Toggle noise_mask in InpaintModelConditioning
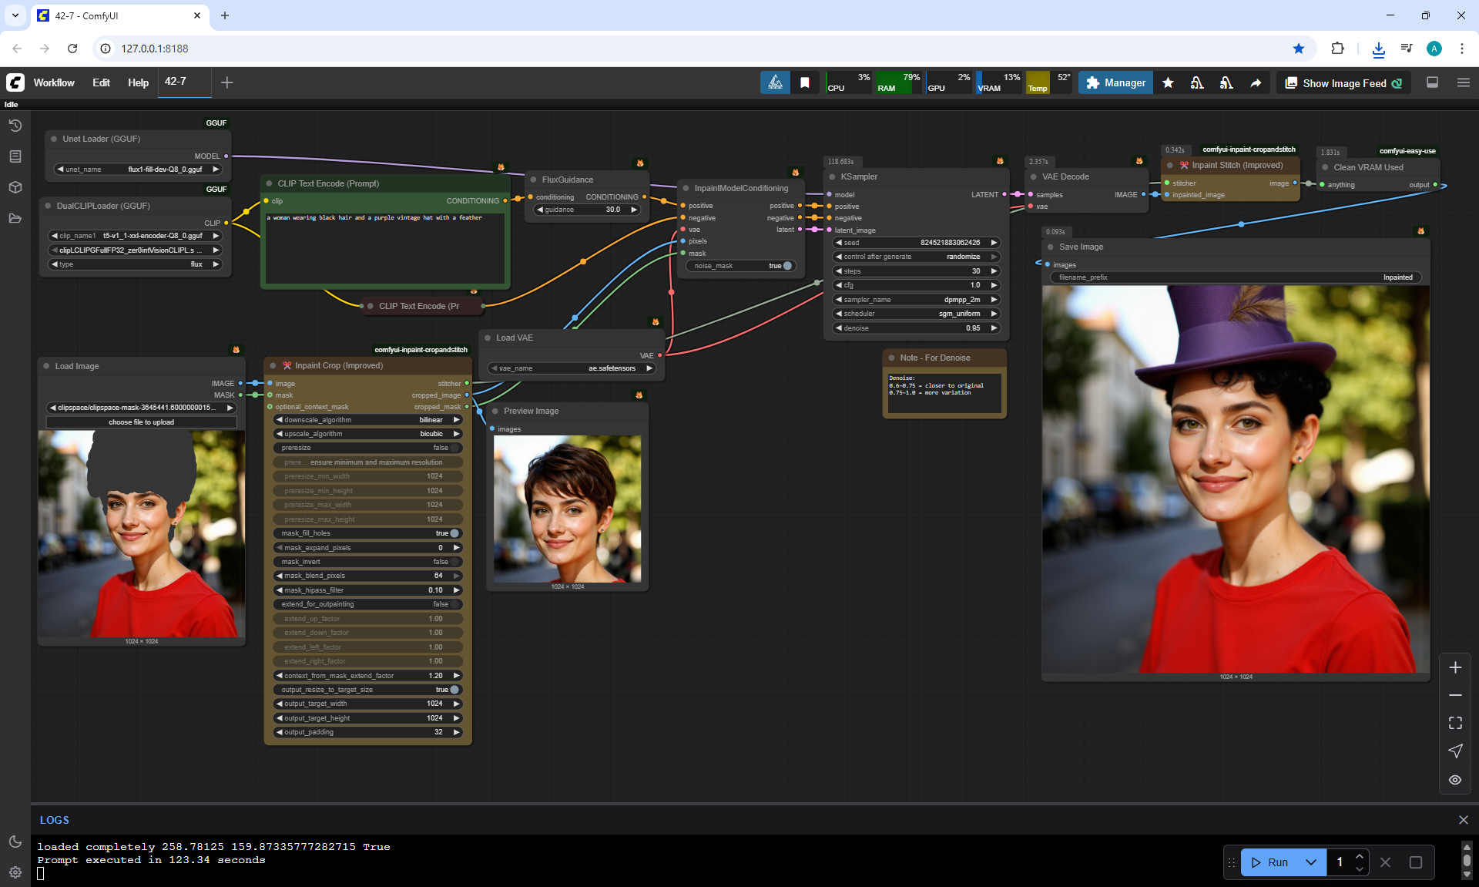This screenshot has height=887, width=1479. 786,266
